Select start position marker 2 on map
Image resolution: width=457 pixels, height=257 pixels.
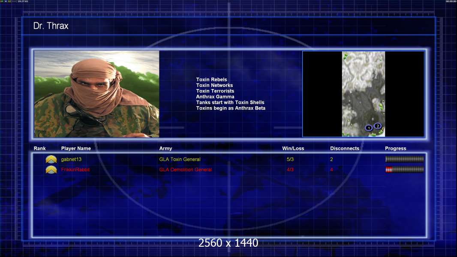click(378, 126)
